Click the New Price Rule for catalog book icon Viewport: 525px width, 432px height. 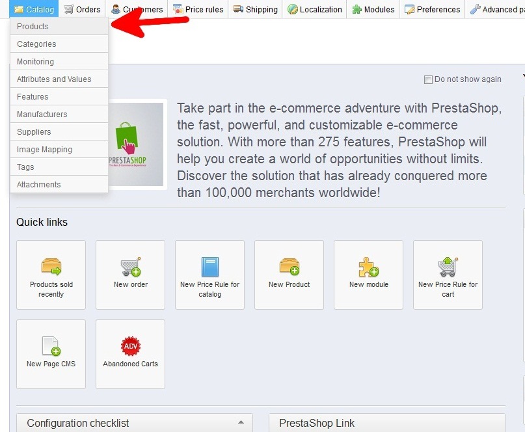point(210,267)
